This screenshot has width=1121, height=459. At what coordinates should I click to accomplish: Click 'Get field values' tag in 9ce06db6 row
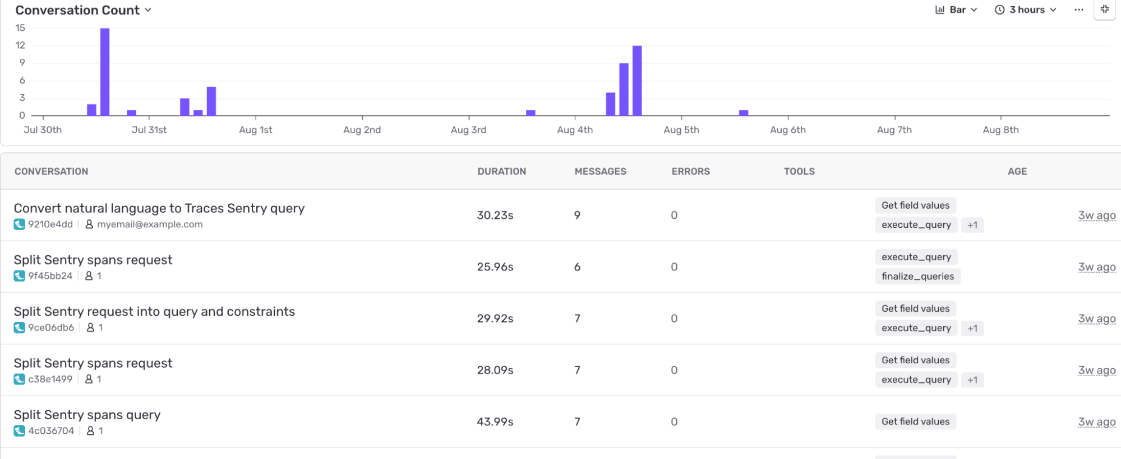click(x=916, y=308)
